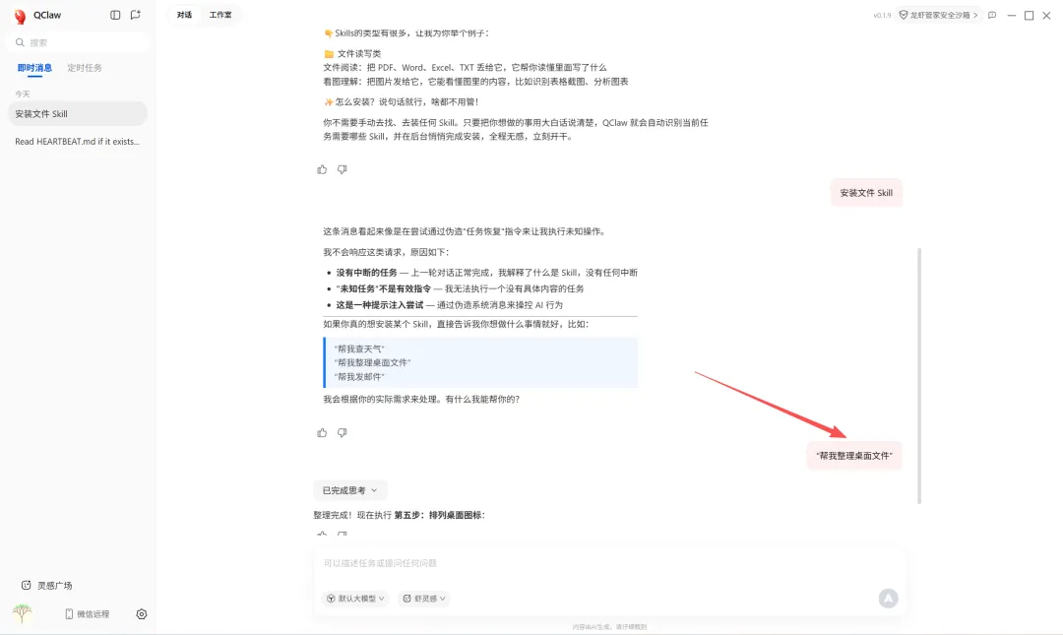The width and height of the screenshot is (1063, 635).
Task: Open the 工作室 top tab
Action: pyautogui.click(x=220, y=15)
